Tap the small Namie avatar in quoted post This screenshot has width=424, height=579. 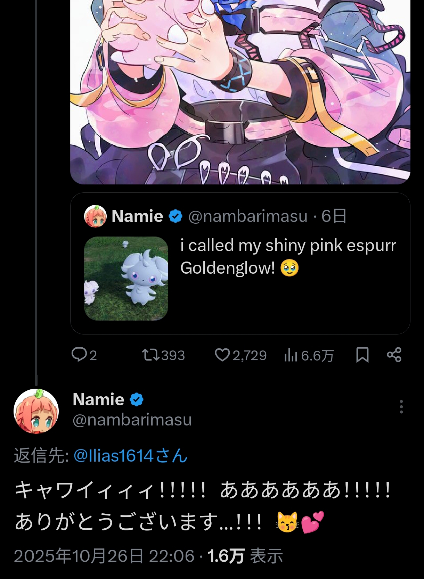click(95, 216)
